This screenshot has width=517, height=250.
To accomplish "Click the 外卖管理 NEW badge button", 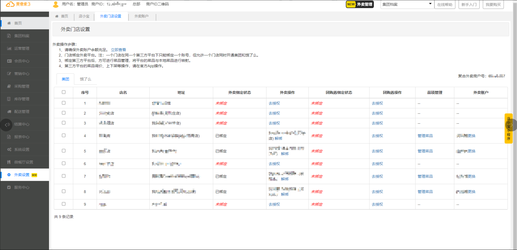I will (360, 4).
